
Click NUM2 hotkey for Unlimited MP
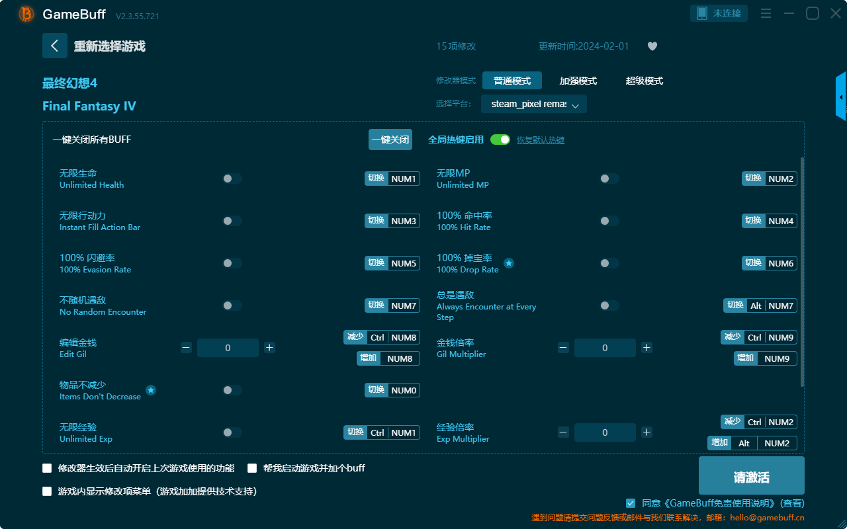pyautogui.click(x=770, y=179)
